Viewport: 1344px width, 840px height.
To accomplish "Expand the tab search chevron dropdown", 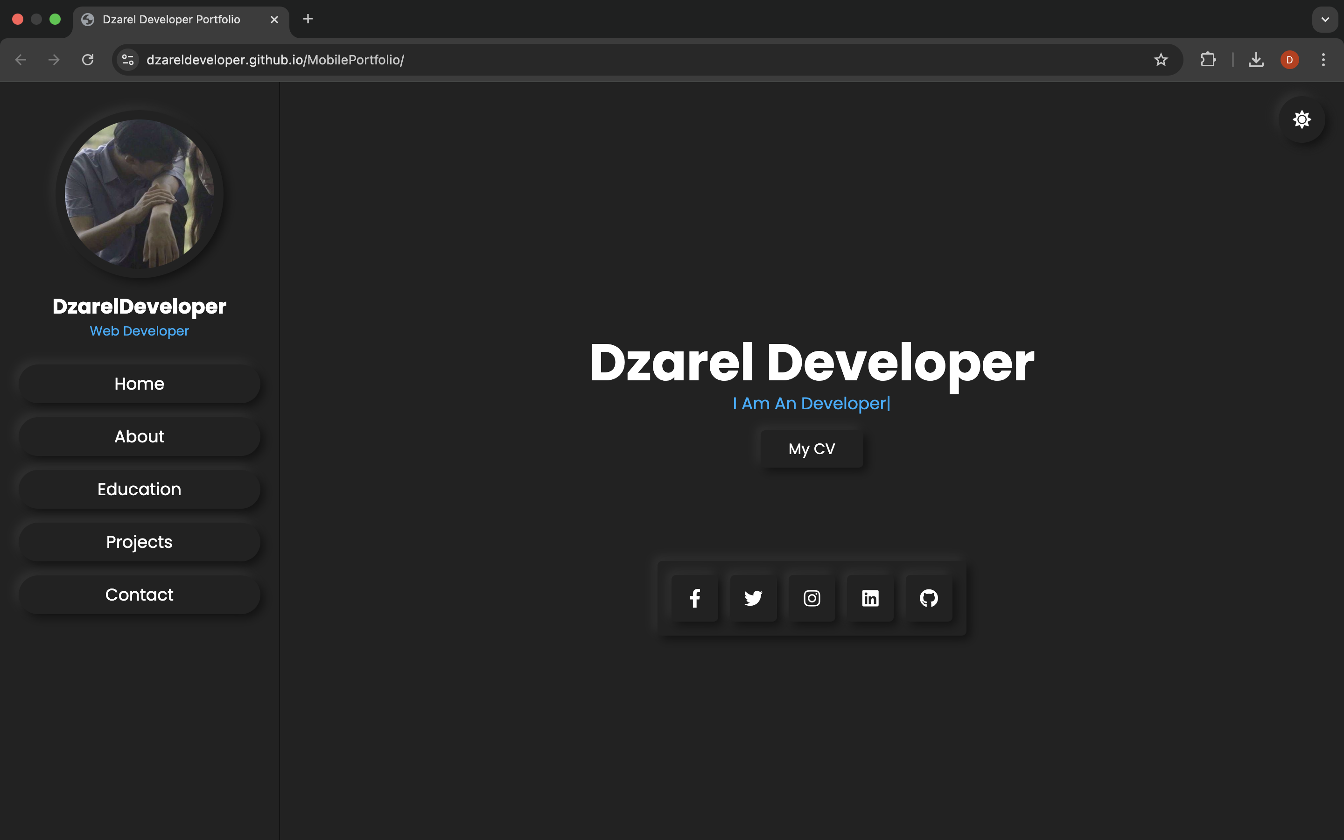I will coord(1324,20).
